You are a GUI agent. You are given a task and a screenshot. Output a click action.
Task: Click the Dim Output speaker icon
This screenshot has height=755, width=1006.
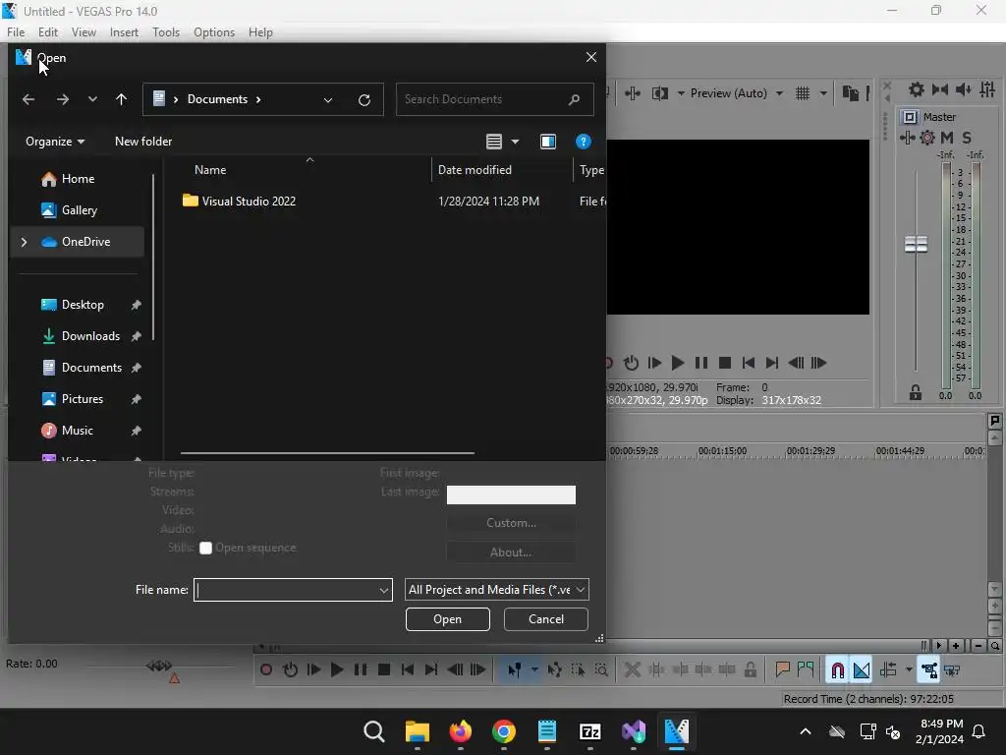tap(963, 89)
